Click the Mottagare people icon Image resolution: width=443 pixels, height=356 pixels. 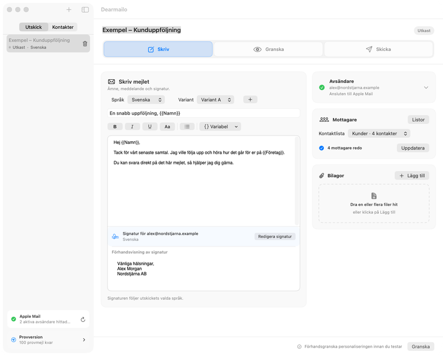pos(324,120)
